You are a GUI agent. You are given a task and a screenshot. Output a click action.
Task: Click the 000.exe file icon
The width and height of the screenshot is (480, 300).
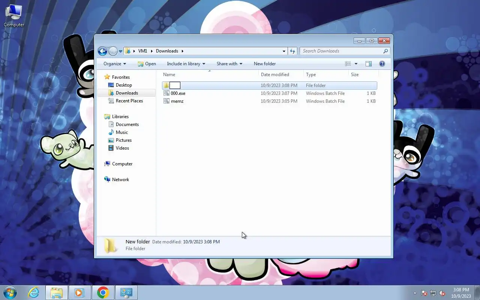pos(166,93)
